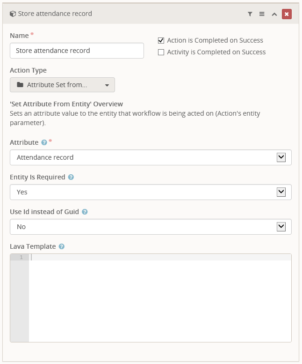The height and width of the screenshot is (364, 302).
Task: Collapse the Store attendance record panel
Action: 274,14
